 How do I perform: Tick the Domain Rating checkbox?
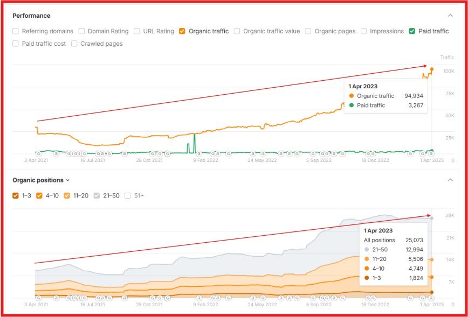(x=81, y=31)
